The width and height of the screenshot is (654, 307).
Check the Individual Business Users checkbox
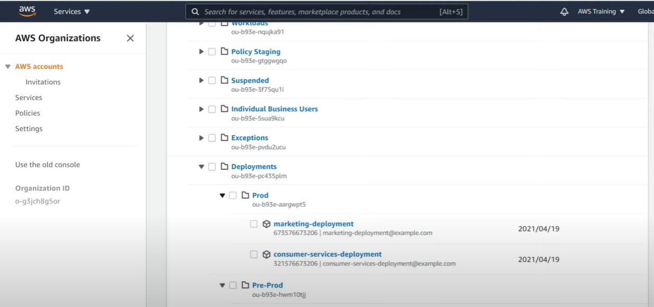click(x=212, y=109)
